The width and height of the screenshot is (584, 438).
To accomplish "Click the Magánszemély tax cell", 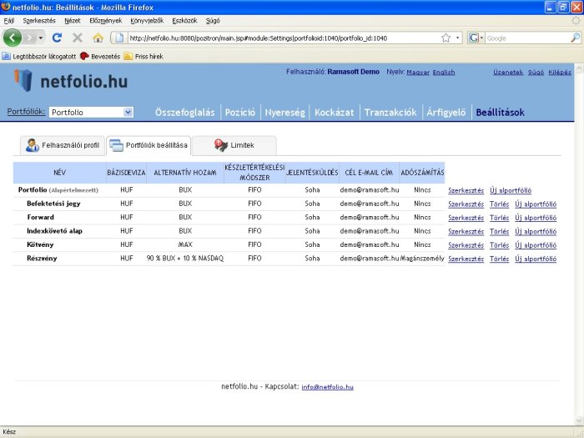I will (422, 258).
